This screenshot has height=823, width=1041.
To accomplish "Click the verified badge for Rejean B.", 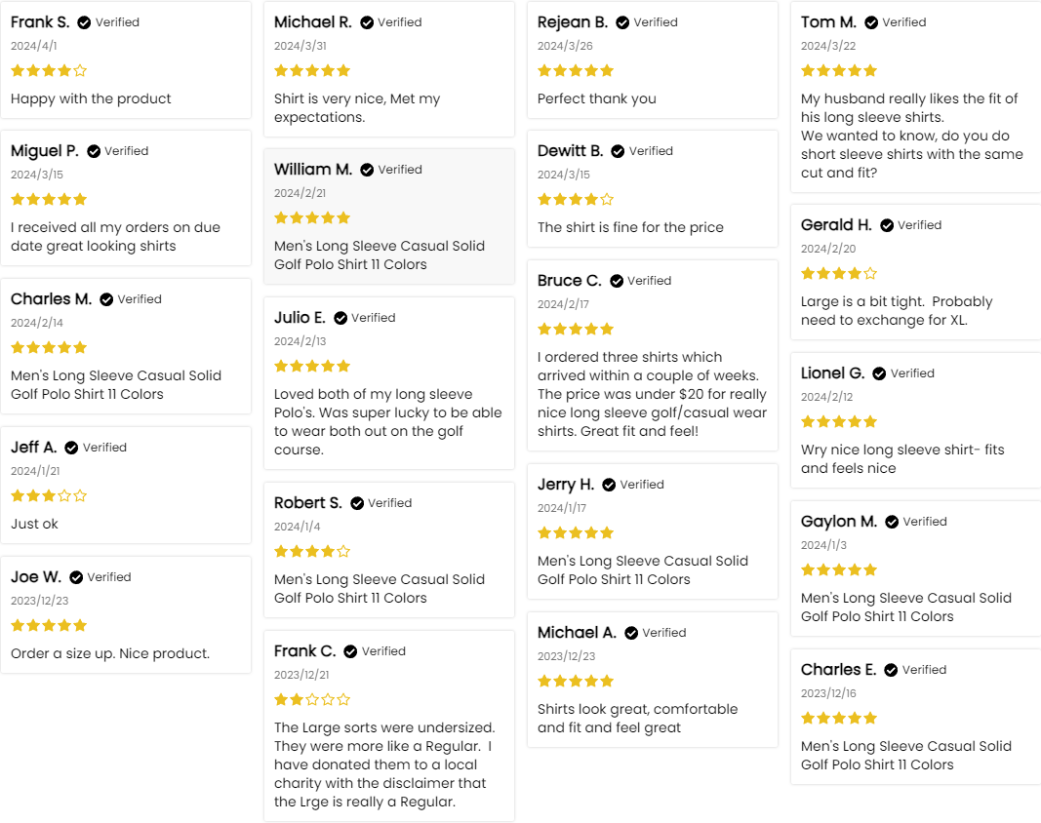I will coord(622,22).
